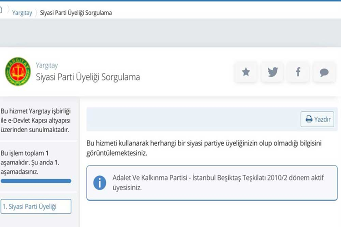Share on Twitter via bird icon
The height and width of the screenshot is (227, 341).
click(x=272, y=72)
